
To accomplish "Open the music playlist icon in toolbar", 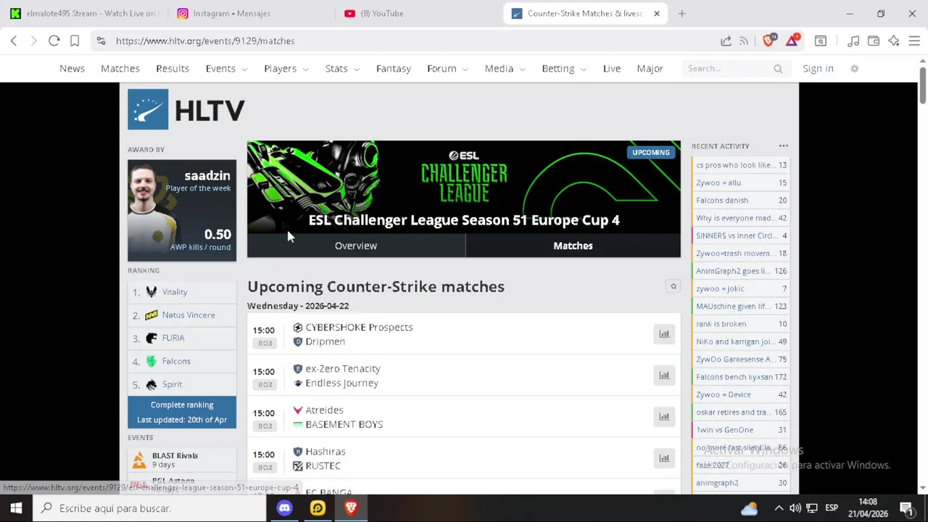I will tap(854, 41).
